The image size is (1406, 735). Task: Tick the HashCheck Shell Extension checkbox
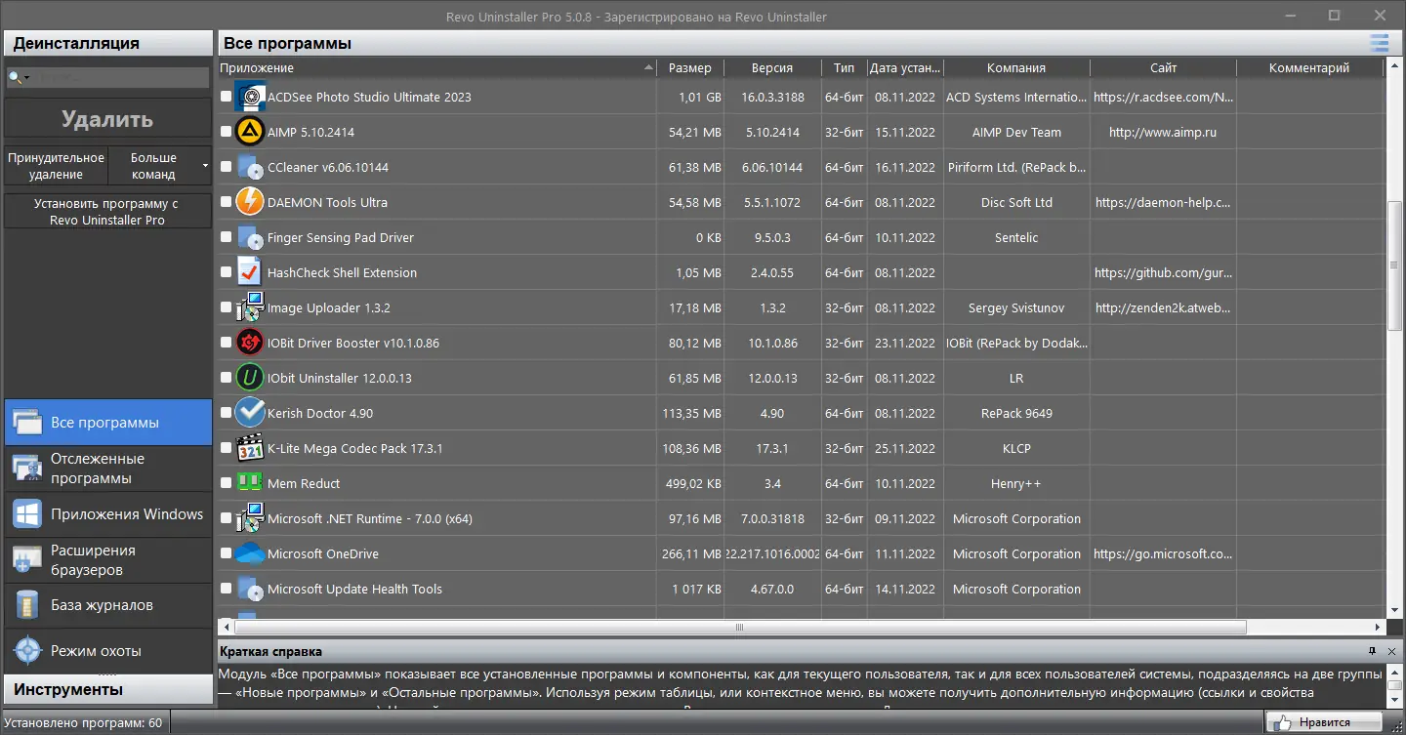pyautogui.click(x=227, y=272)
